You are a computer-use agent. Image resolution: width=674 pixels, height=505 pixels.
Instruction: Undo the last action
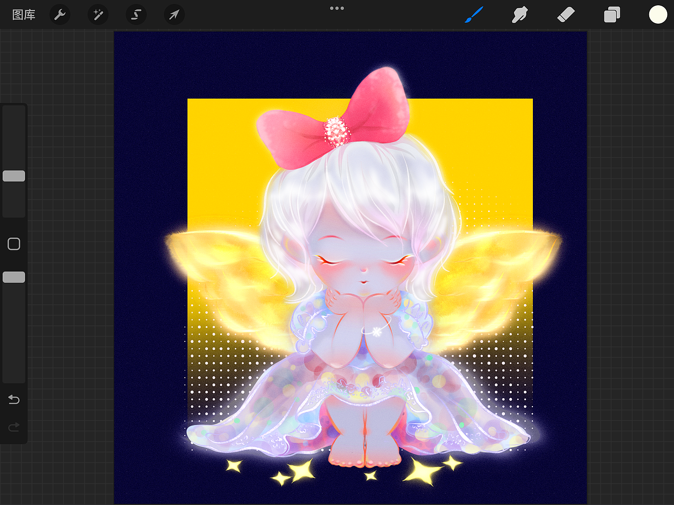(x=14, y=400)
